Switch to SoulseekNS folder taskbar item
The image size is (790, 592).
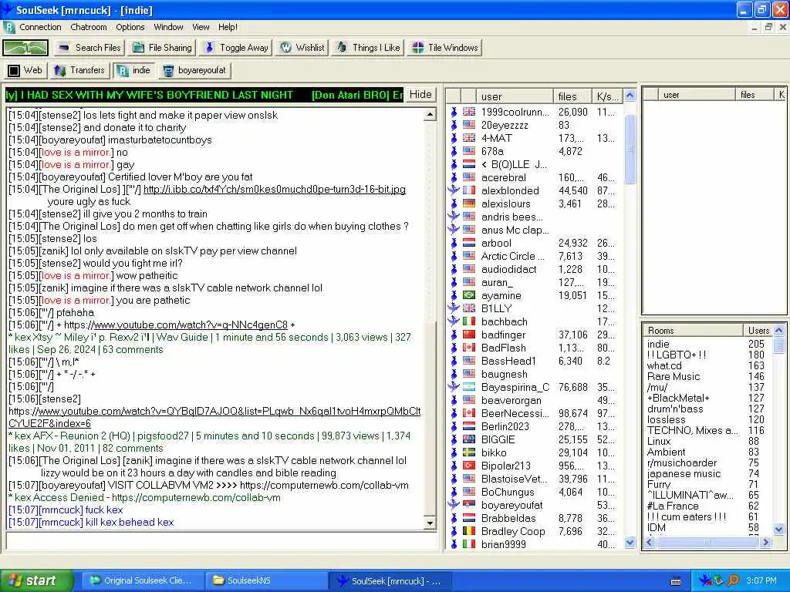265,580
